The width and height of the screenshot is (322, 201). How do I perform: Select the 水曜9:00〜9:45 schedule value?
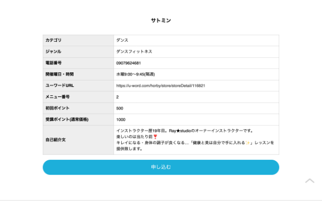[136, 75]
